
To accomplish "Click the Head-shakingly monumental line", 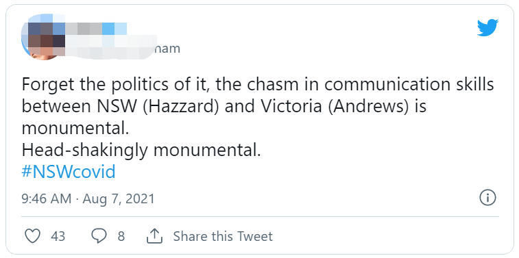I will coord(141,151).
